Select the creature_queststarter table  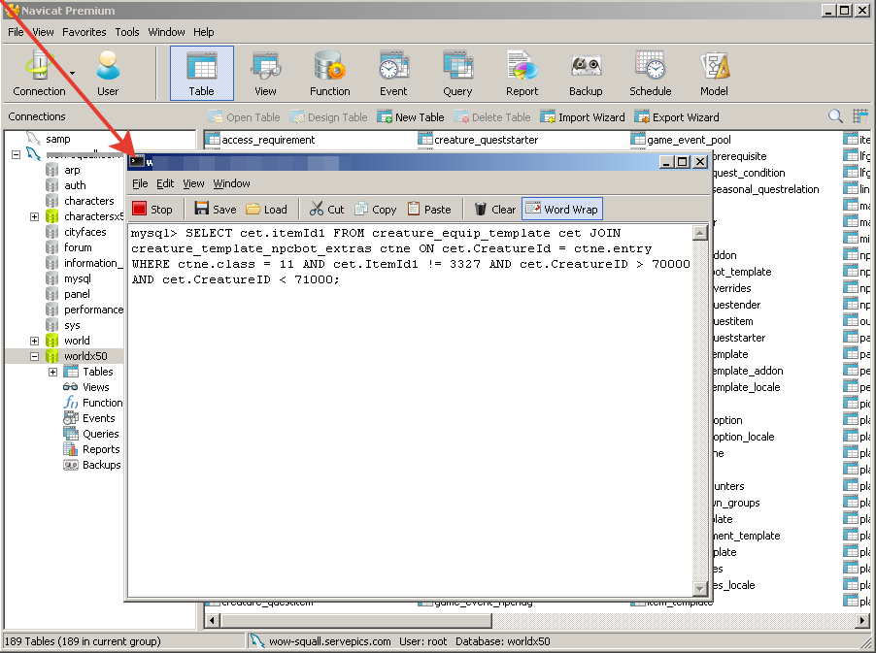pos(486,140)
